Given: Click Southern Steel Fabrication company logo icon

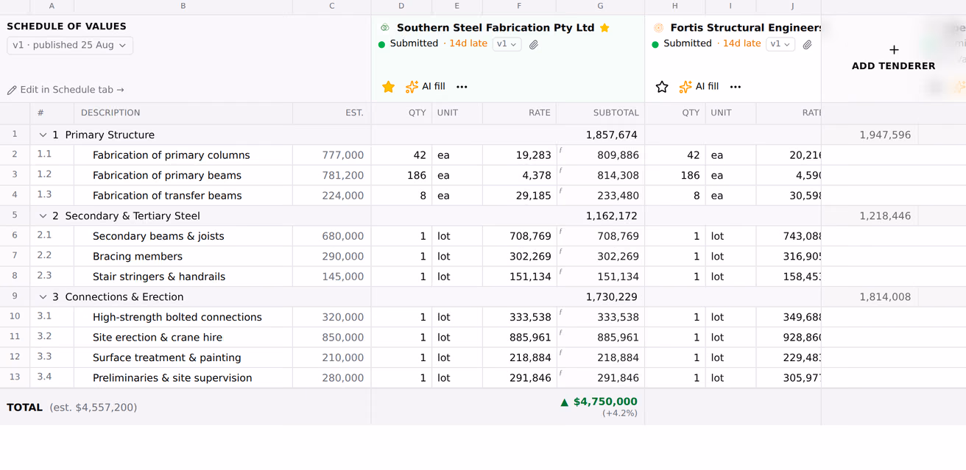Looking at the screenshot, I should pyautogui.click(x=384, y=28).
